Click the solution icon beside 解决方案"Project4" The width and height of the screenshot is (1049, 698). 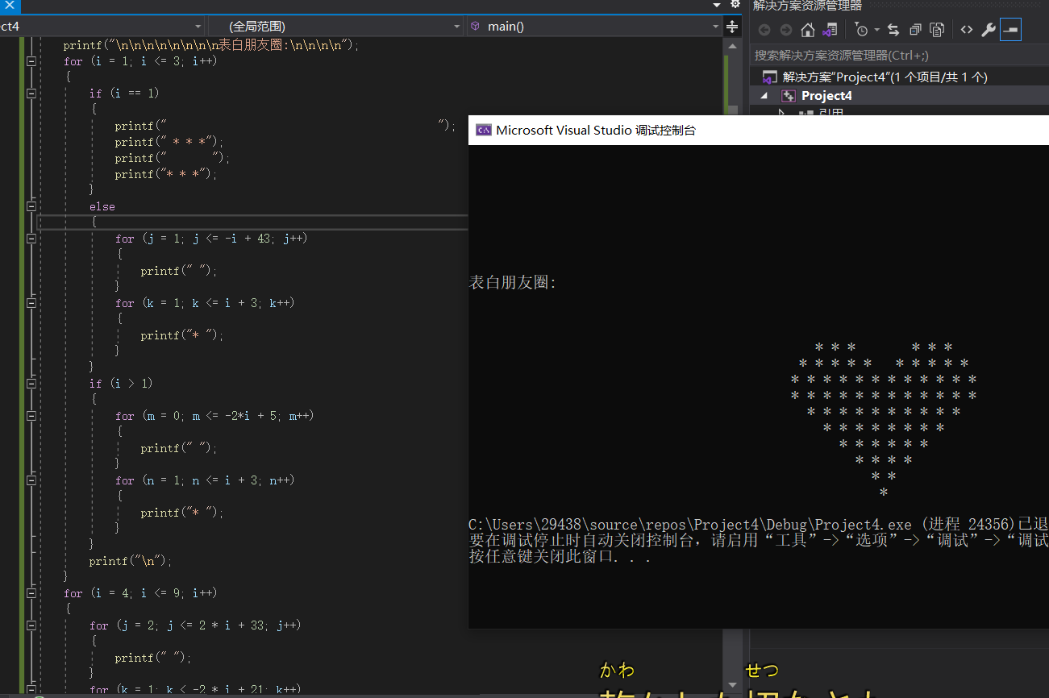(769, 77)
